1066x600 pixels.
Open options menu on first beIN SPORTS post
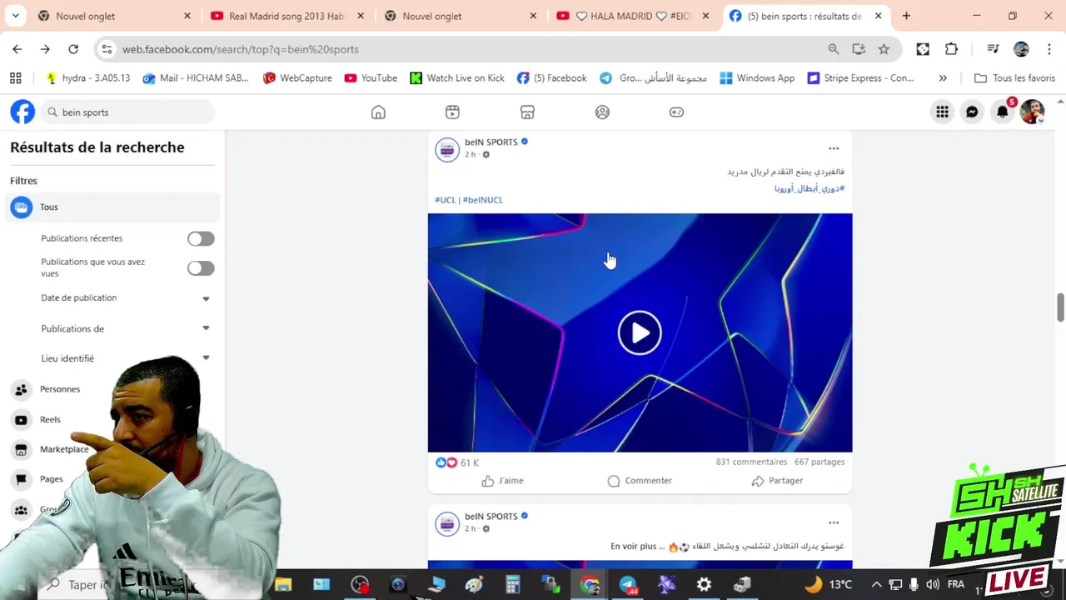[x=834, y=148]
